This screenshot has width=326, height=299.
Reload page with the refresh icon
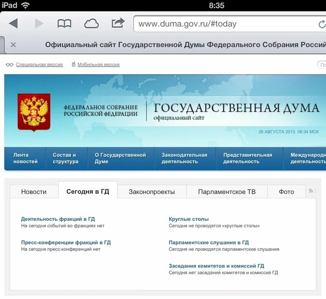pyautogui.click(x=322, y=24)
